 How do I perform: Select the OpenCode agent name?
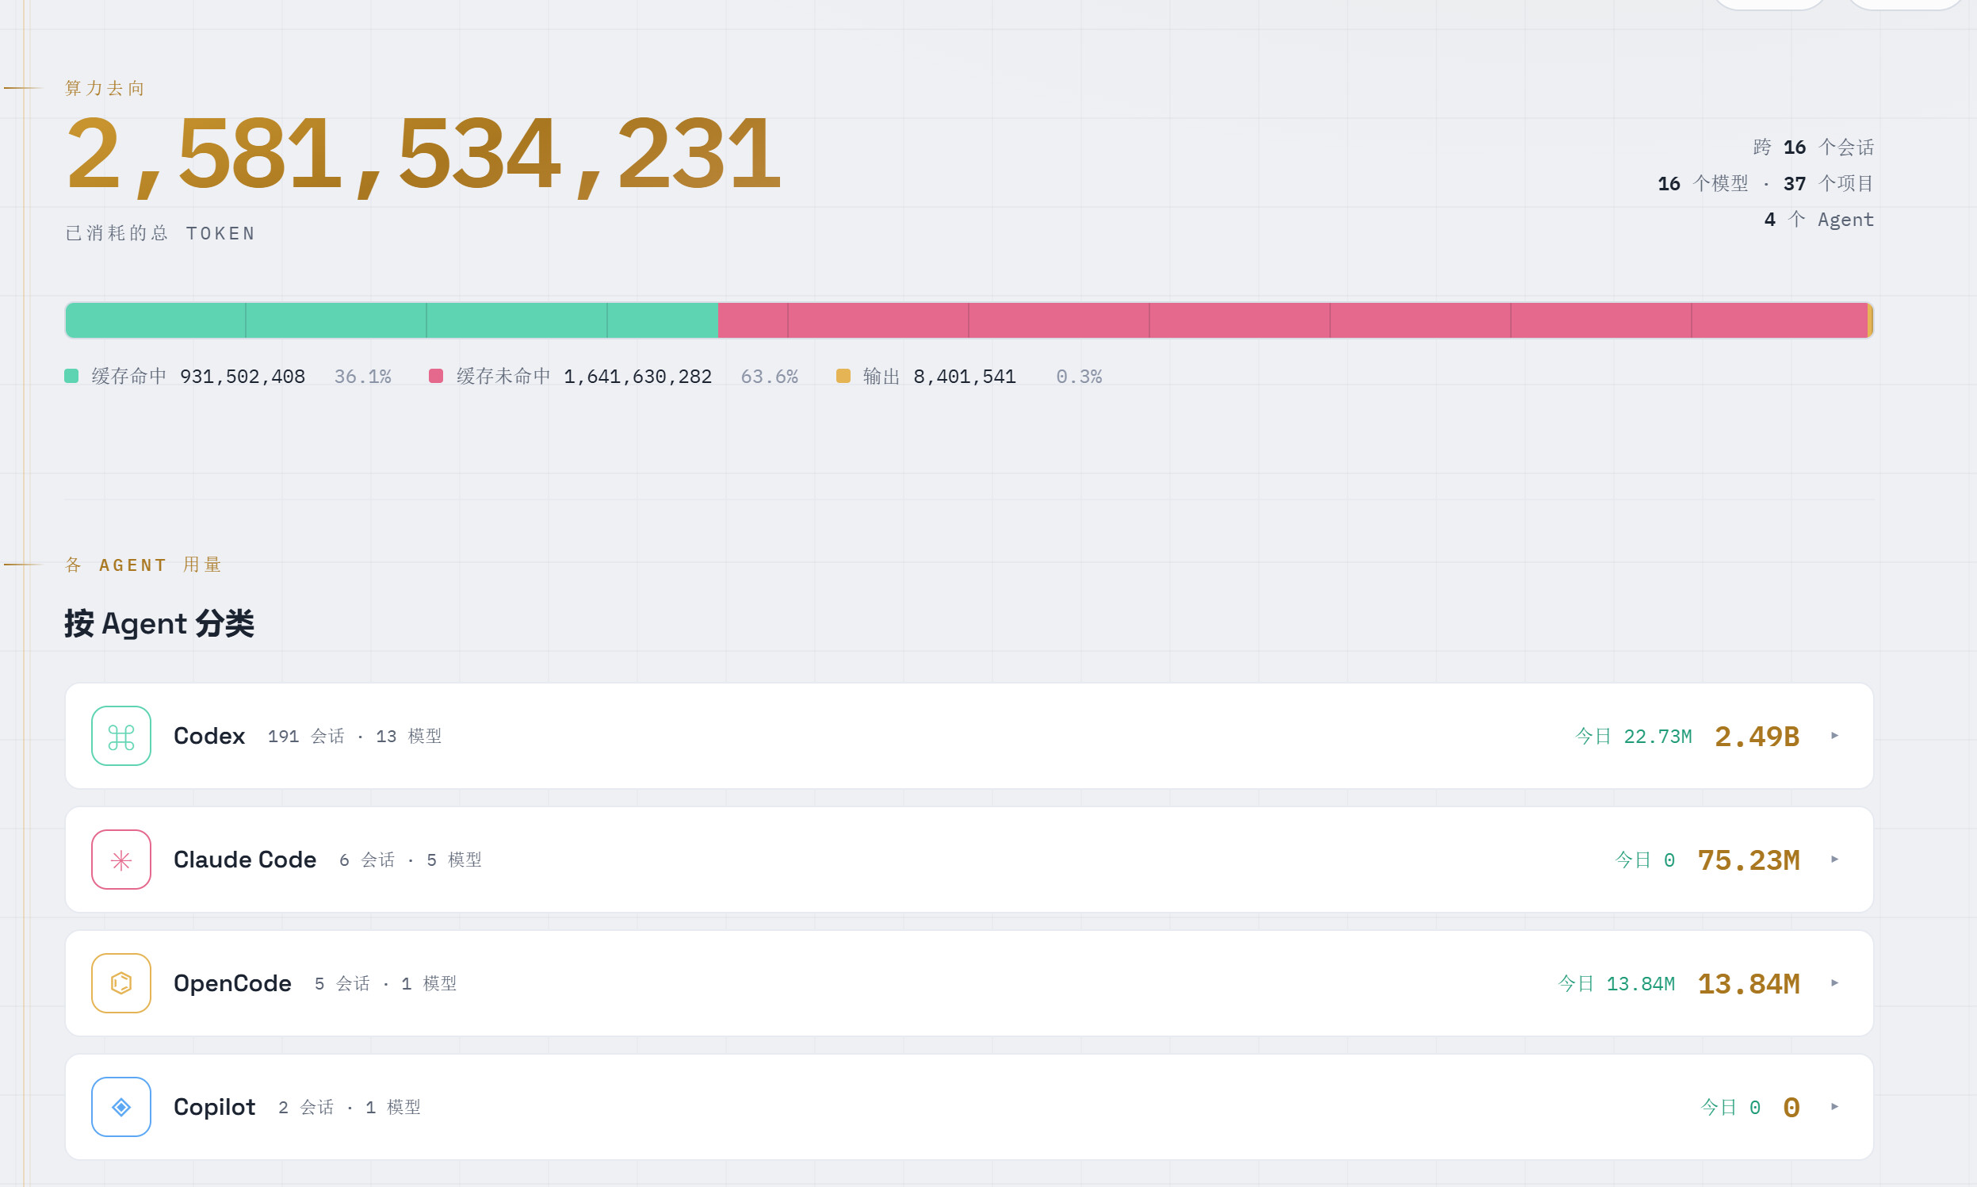pos(231,983)
